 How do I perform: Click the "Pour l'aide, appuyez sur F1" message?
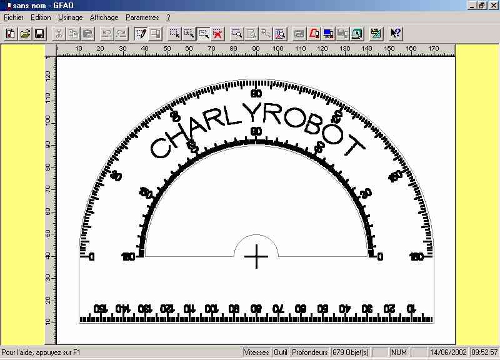pyautogui.click(x=41, y=352)
